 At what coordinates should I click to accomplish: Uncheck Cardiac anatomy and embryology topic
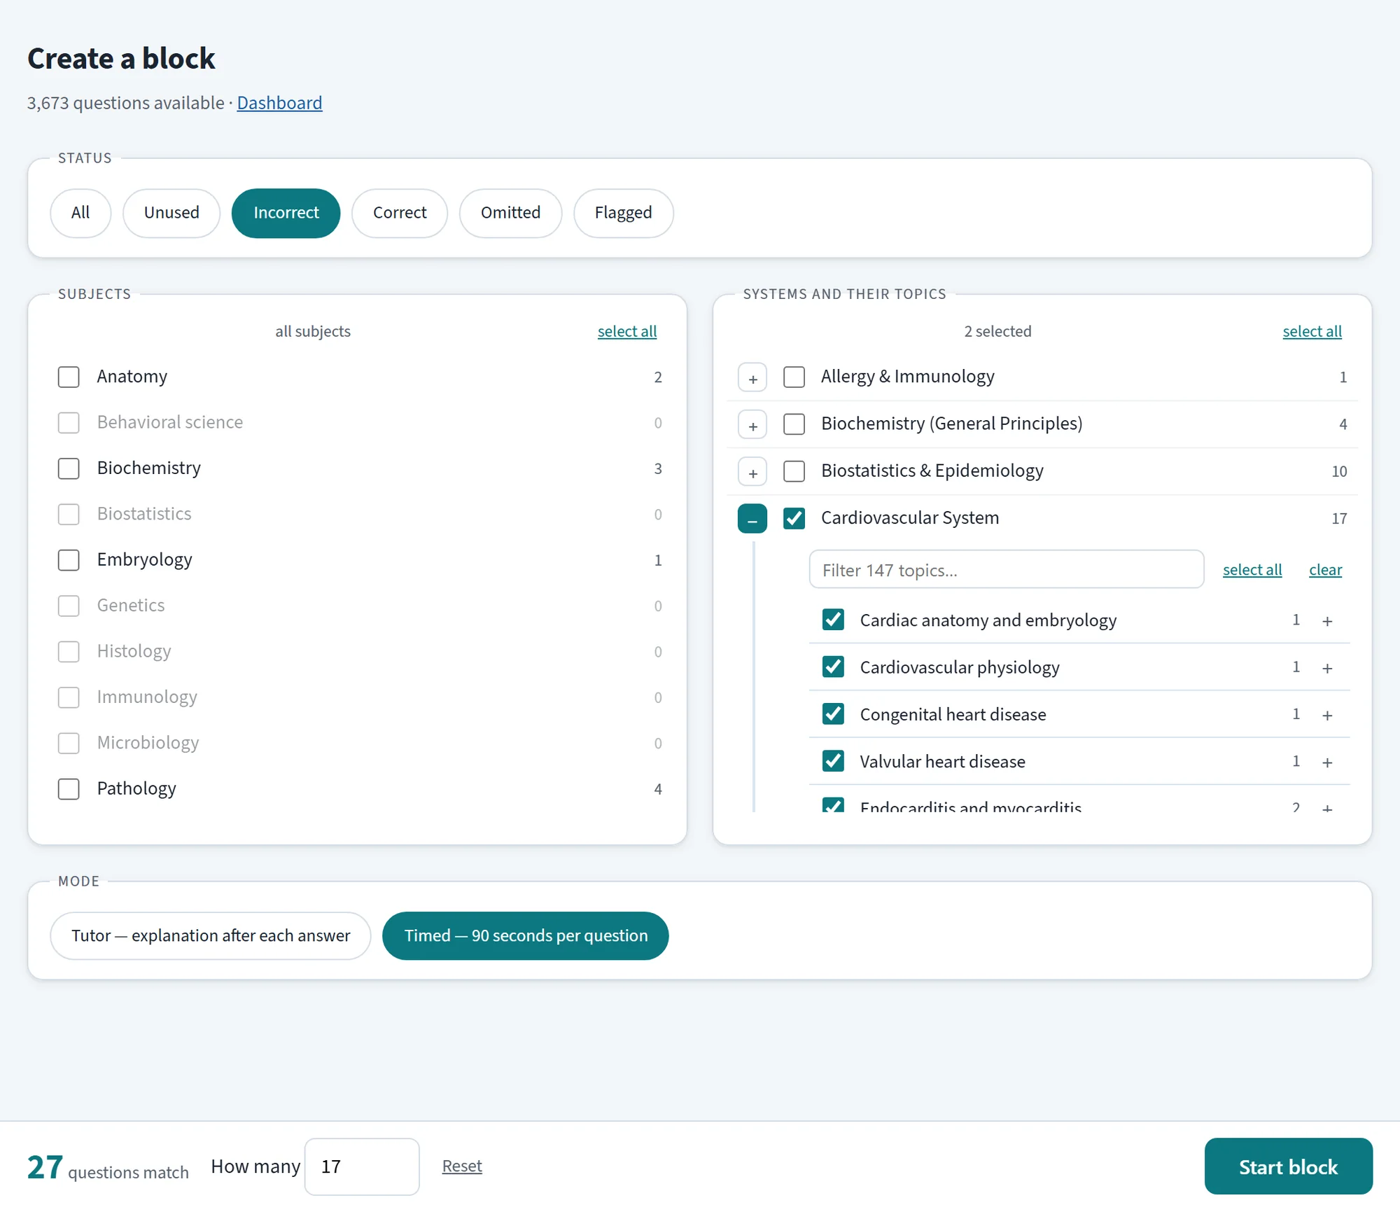[833, 620]
